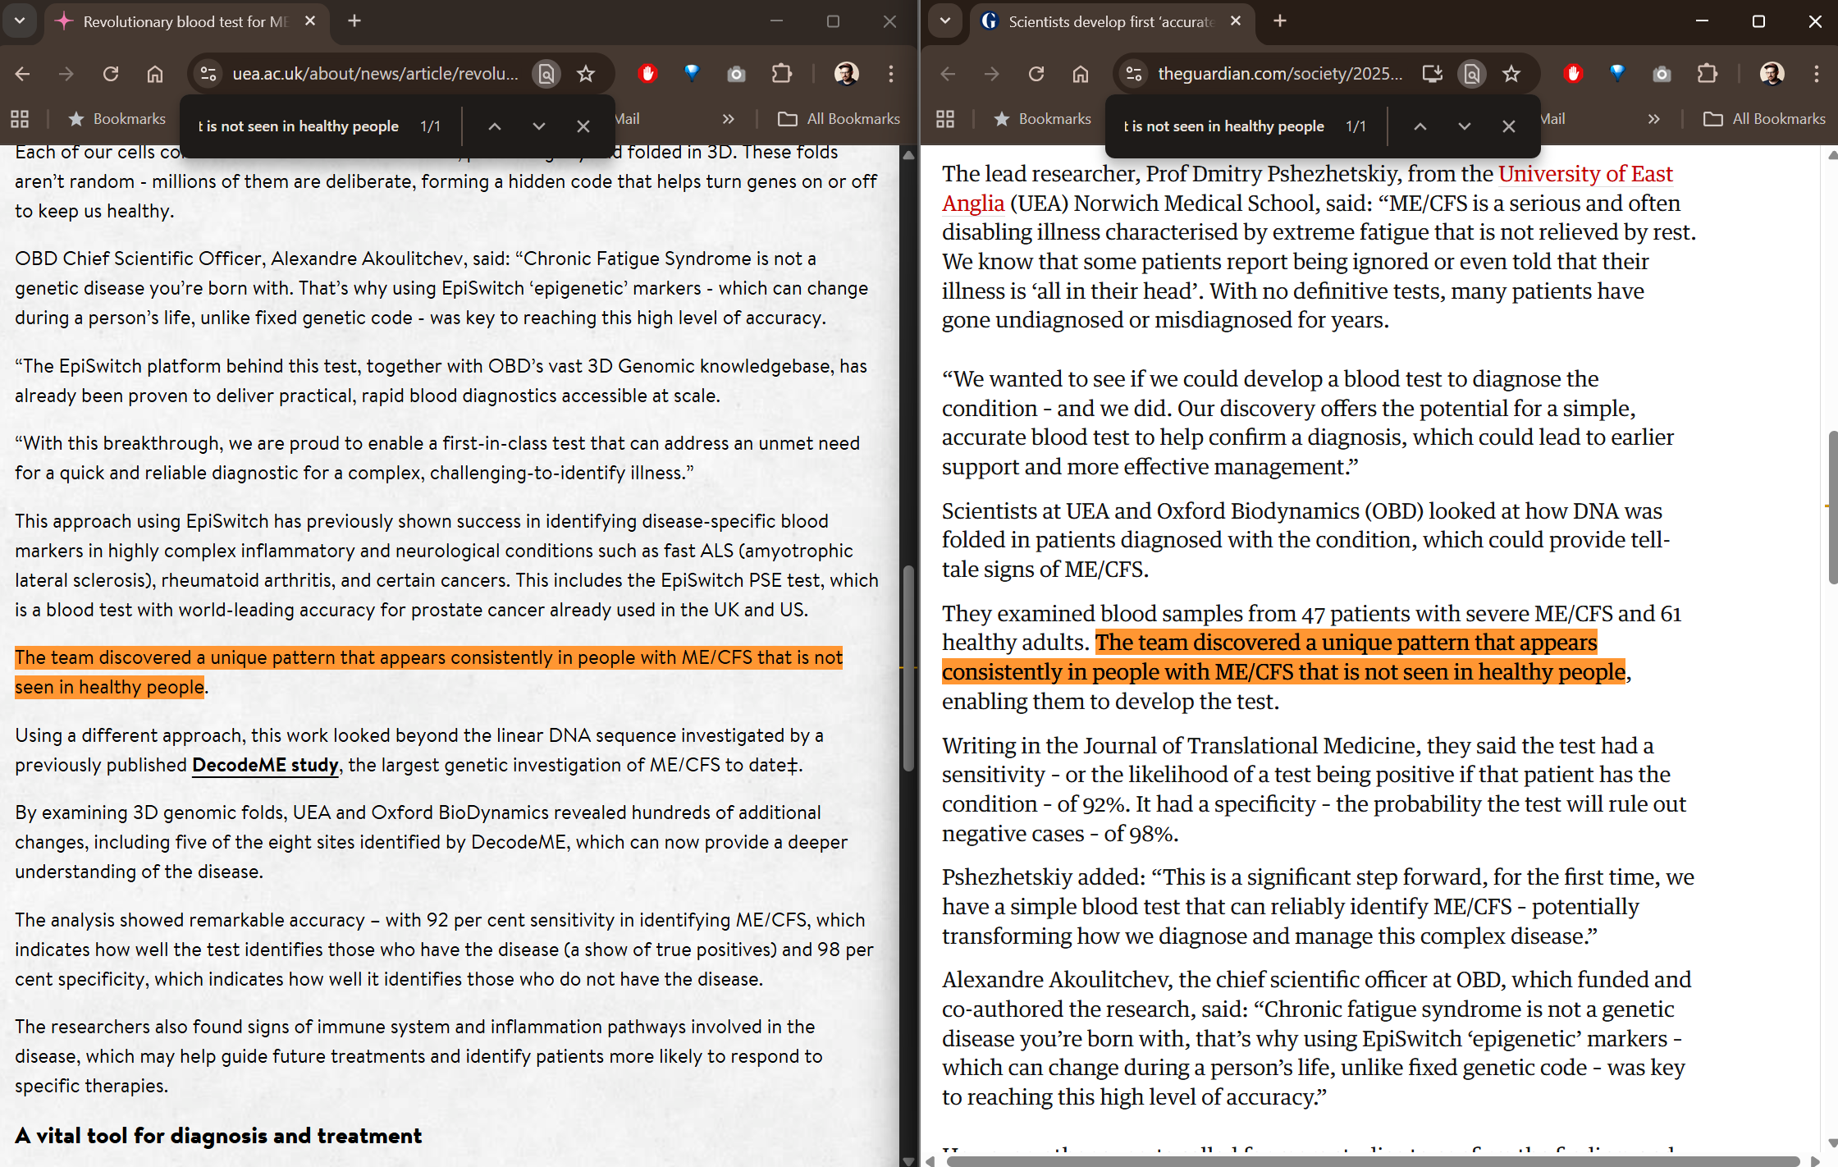Open apps grid icon on left bookmarks bar

[20, 119]
